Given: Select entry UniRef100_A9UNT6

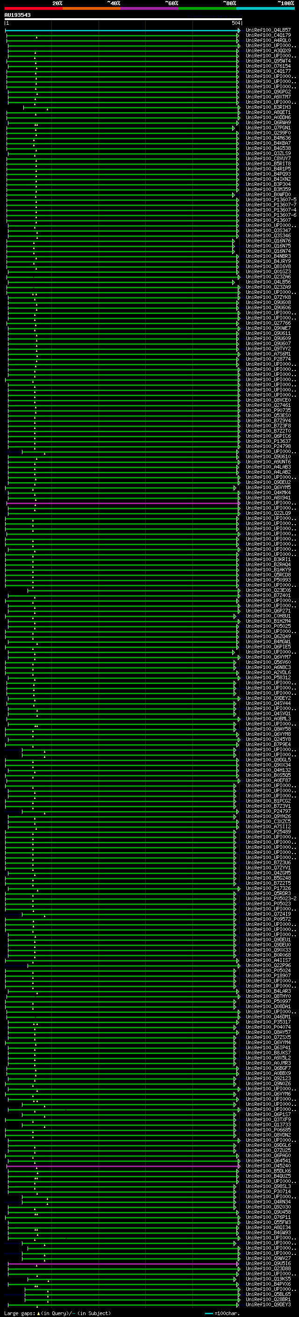Looking at the screenshot, I should [x=268, y=462].
